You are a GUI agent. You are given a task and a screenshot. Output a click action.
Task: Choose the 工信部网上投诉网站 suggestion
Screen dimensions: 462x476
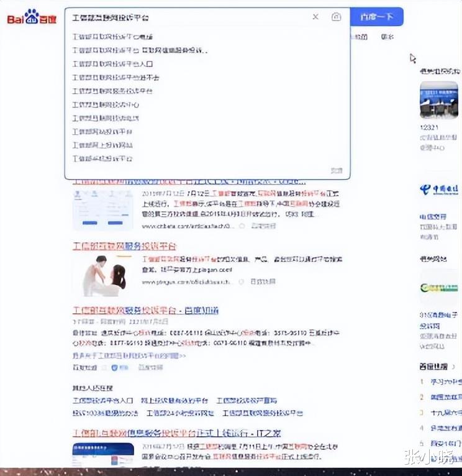[x=102, y=145]
